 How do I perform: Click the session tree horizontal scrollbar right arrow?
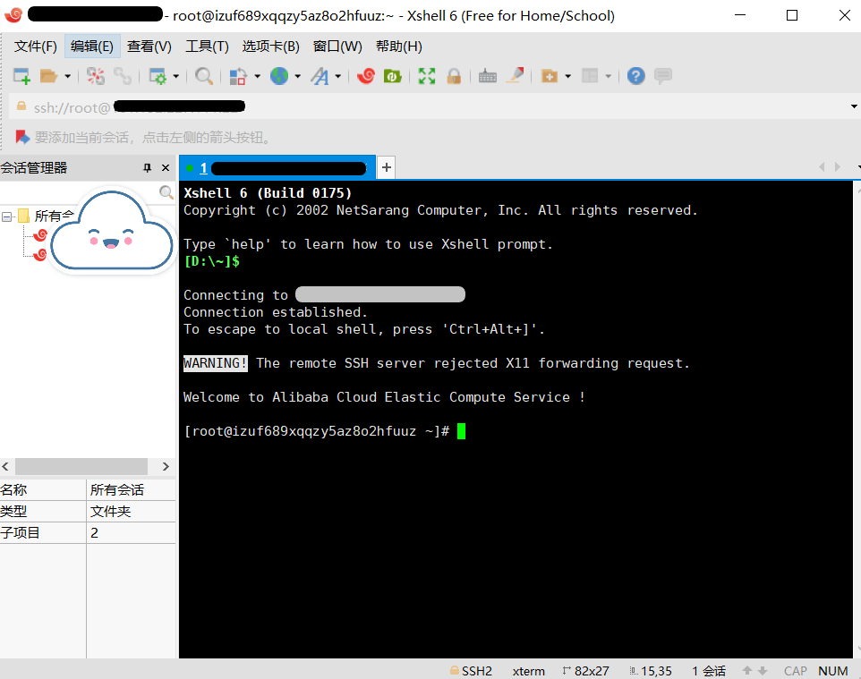166,467
